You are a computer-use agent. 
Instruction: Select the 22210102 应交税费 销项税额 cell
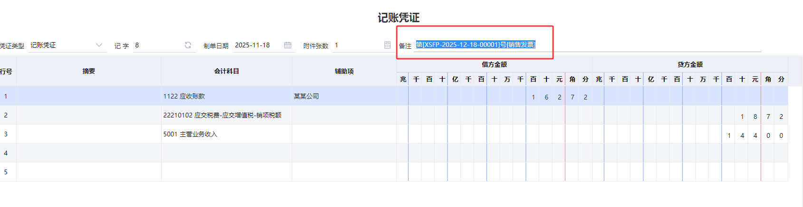(227, 115)
